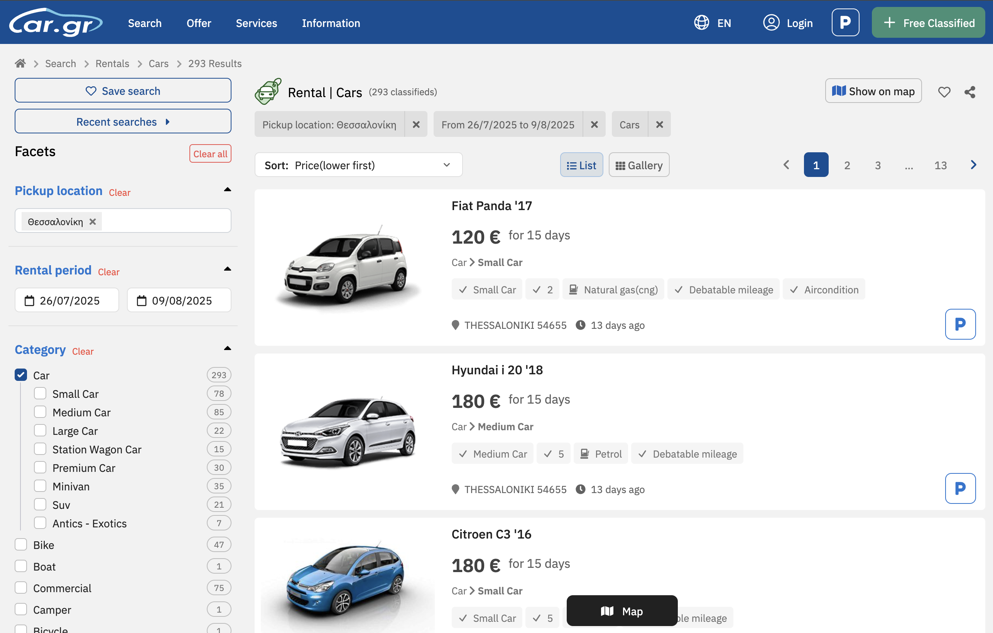Remove the Pickup location filter chip
This screenshot has width=993, height=633.
tap(415, 125)
